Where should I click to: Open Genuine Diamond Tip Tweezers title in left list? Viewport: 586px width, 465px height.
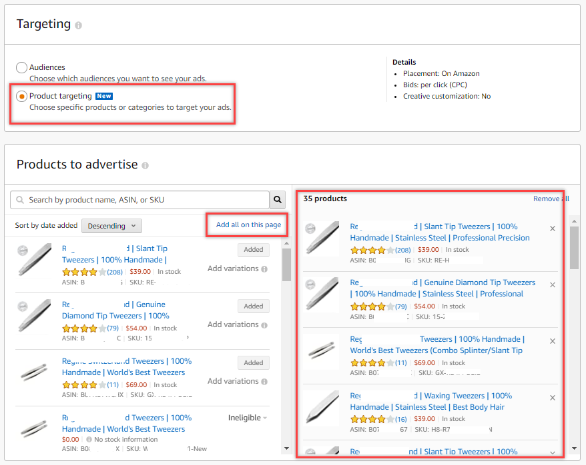[115, 310]
